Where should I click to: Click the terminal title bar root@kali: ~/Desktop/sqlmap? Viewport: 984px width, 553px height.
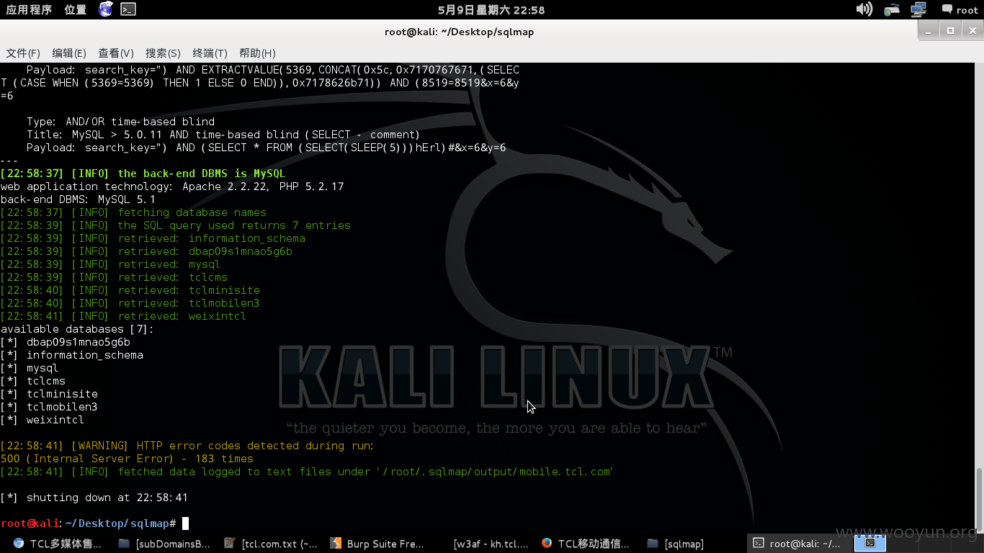pyautogui.click(x=459, y=32)
